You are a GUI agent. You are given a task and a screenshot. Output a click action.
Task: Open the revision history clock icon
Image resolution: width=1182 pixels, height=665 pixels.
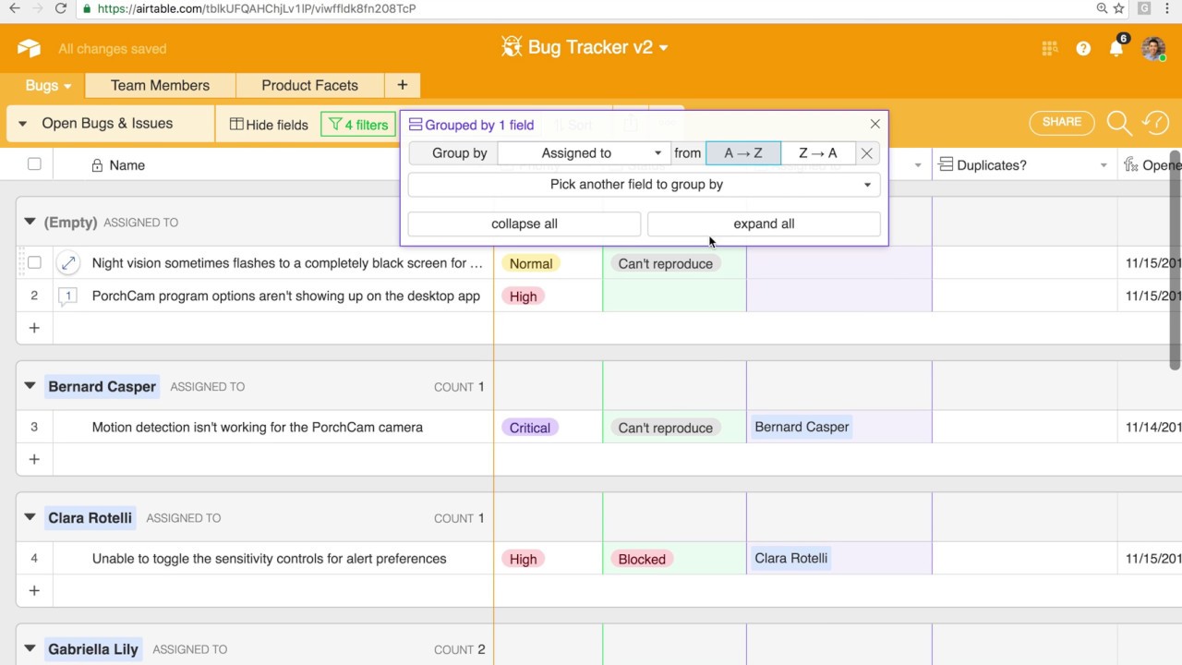coord(1155,123)
